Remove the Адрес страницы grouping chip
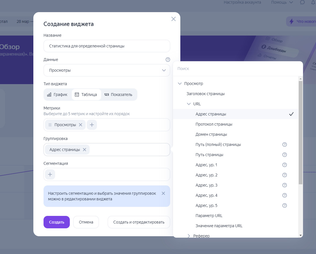 pyautogui.click(x=85, y=150)
